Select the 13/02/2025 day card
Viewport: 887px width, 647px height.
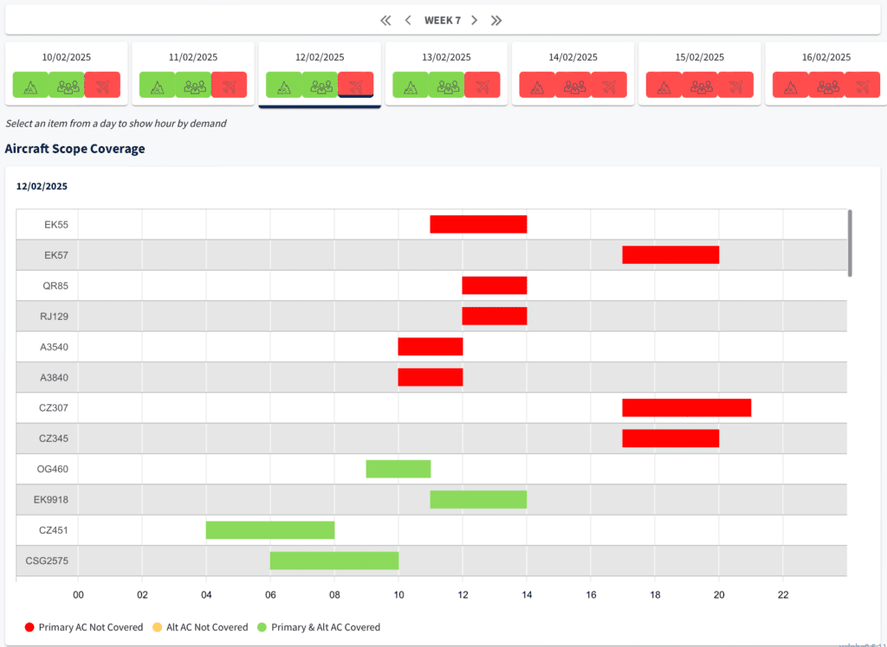tap(446, 57)
